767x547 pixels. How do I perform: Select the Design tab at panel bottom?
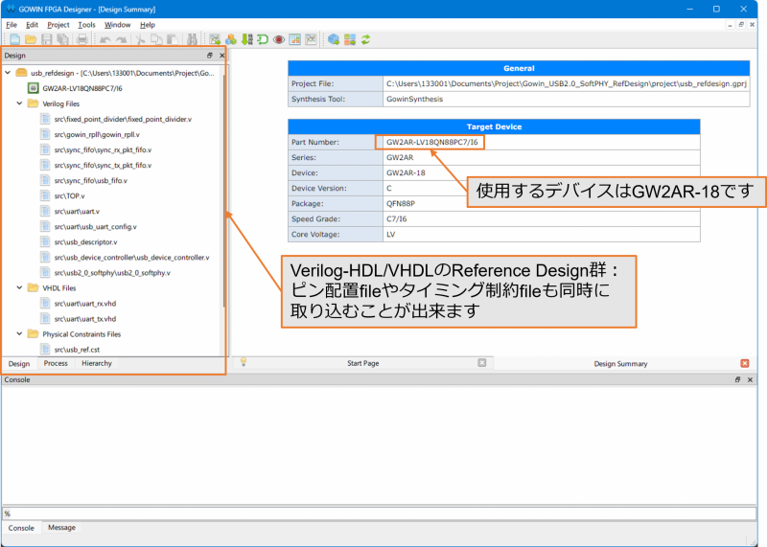(x=19, y=364)
